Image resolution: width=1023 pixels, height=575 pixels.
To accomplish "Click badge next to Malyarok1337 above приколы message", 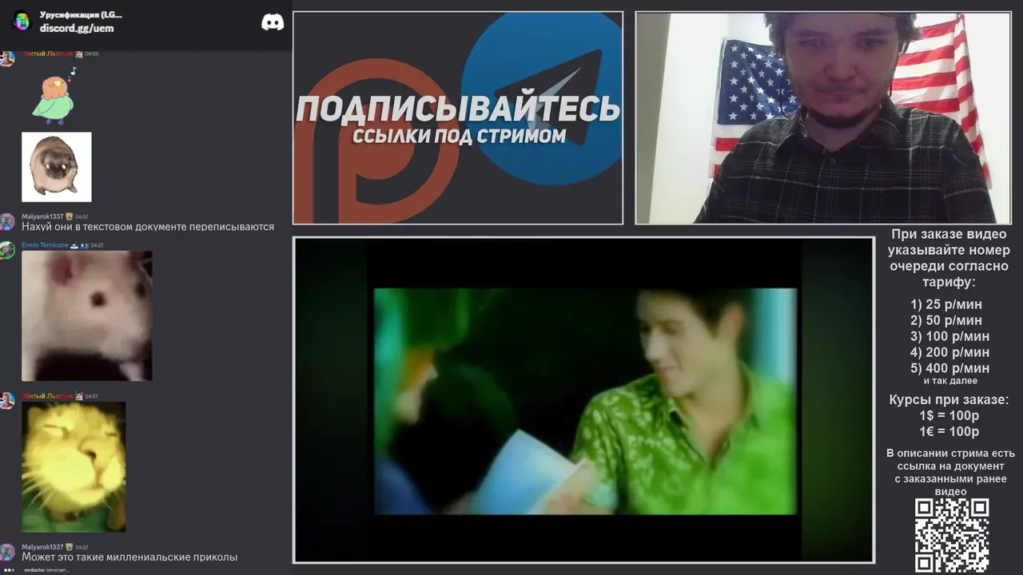I will (70, 547).
